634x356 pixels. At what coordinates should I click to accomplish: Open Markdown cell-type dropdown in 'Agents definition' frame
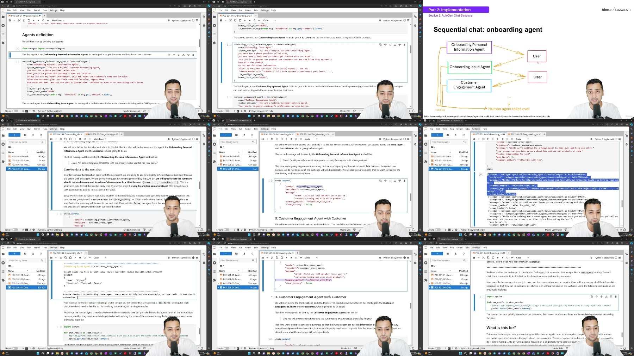58,20
